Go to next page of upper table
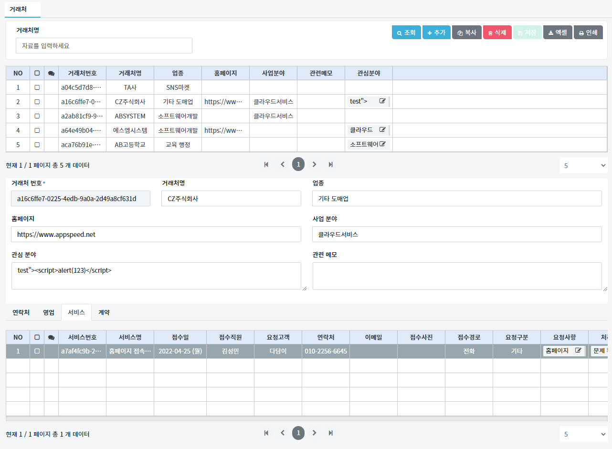612x449 pixels. [314, 164]
